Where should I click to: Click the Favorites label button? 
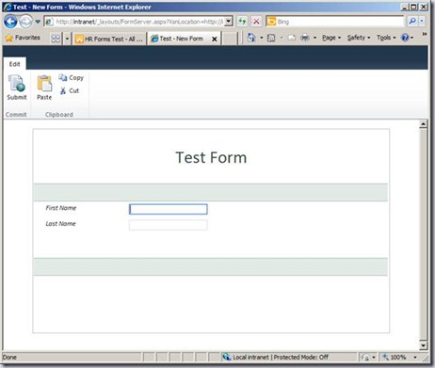point(27,38)
